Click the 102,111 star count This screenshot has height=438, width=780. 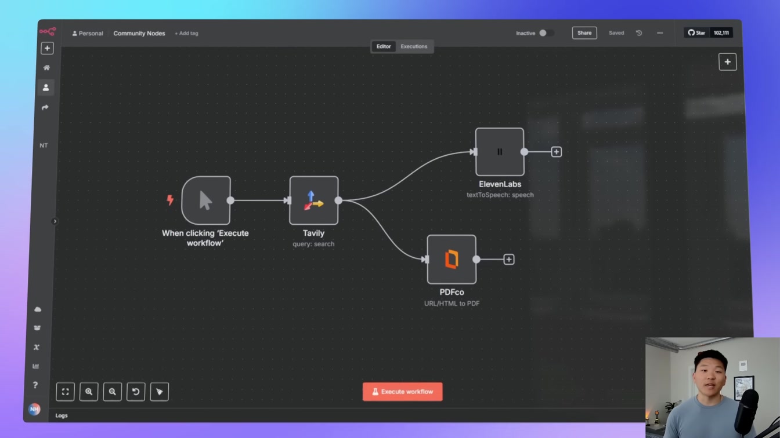(x=721, y=33)
